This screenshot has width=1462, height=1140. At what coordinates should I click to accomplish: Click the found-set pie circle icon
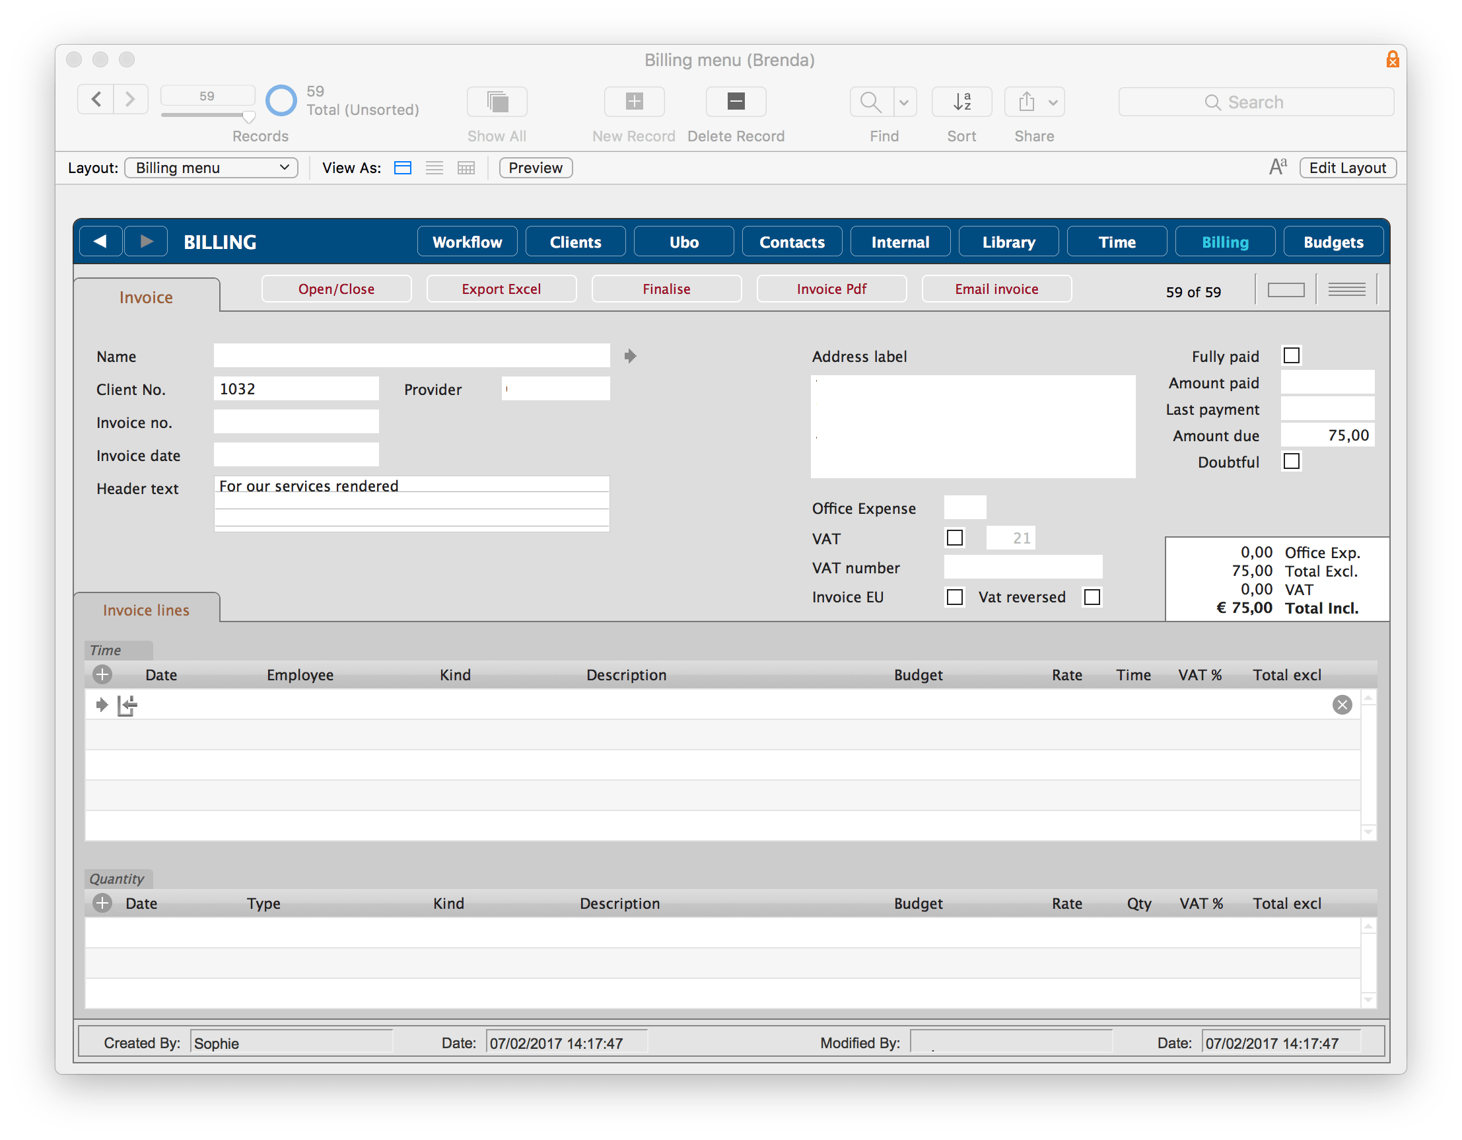[281, 100]
